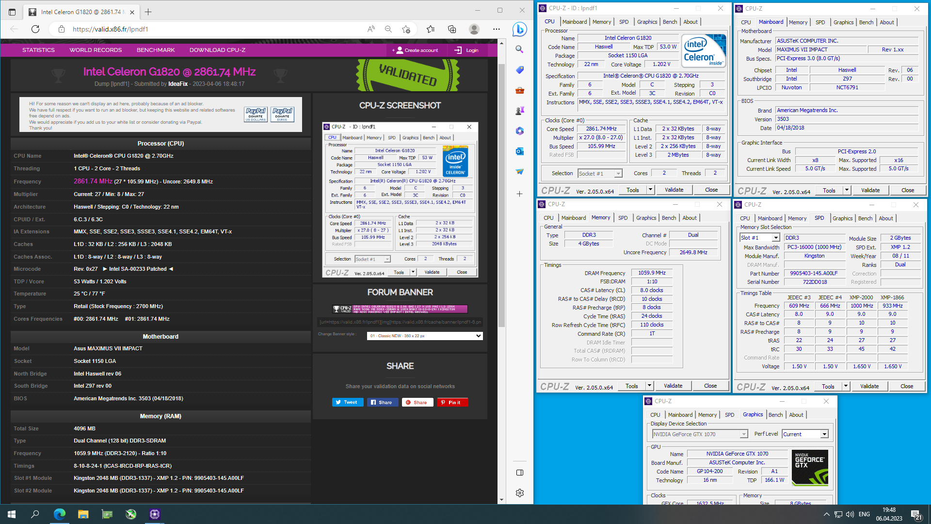Open Games icon in Edge sidebar
The image size is (931, 524).
click(520, 111)
